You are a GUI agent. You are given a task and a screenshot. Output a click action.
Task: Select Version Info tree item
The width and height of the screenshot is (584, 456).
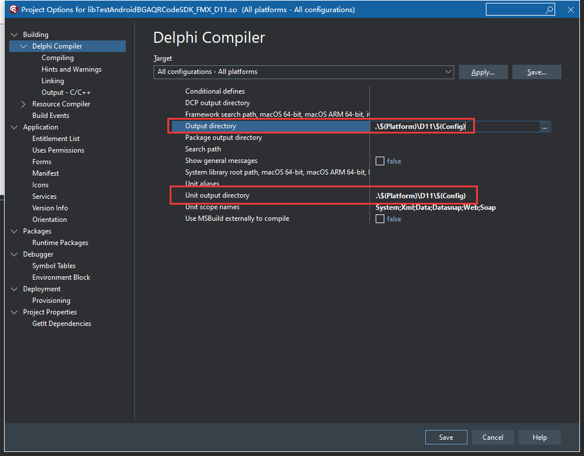pos(50,208)
